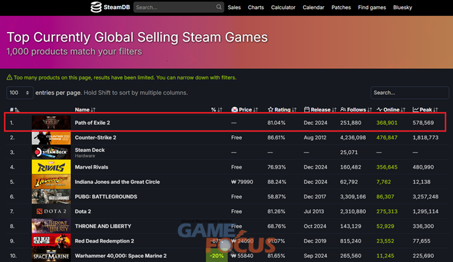453x262 pixels.
Task: Sort by the Follows people column
Action: [x=356, y=109]
